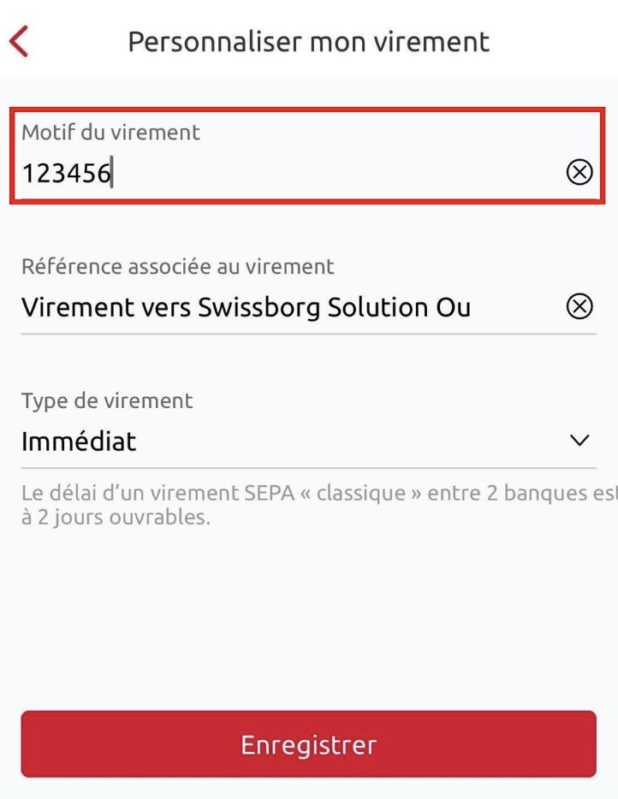The width and height of the screenshot is (618, 799).
Task: Expand the Type de virement chevron
Action: click(579, 441)
